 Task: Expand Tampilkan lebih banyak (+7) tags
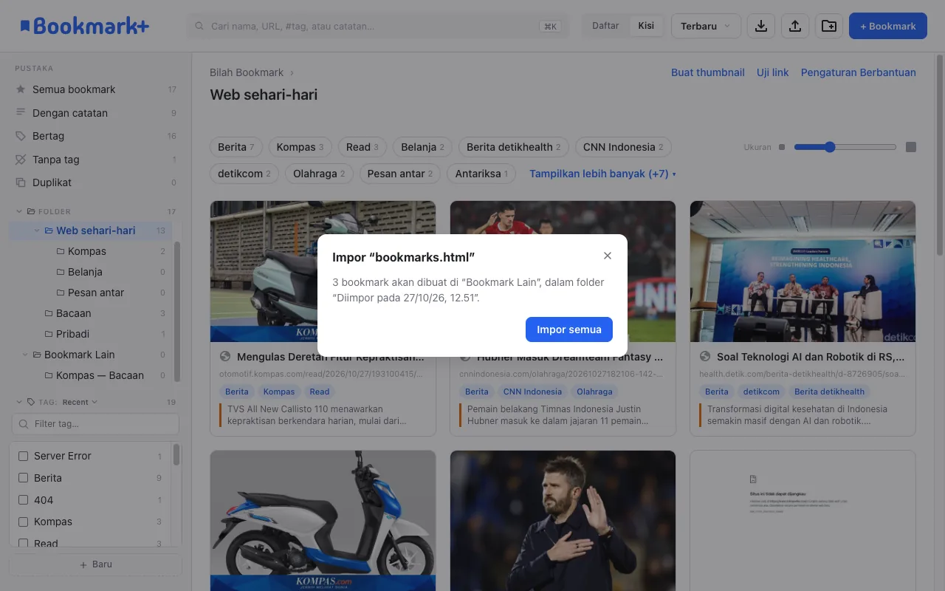[x=602, y=174]
